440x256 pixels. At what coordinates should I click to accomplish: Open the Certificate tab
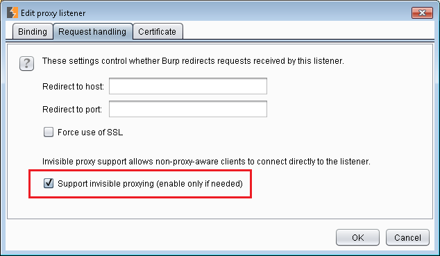click(157, 31)
